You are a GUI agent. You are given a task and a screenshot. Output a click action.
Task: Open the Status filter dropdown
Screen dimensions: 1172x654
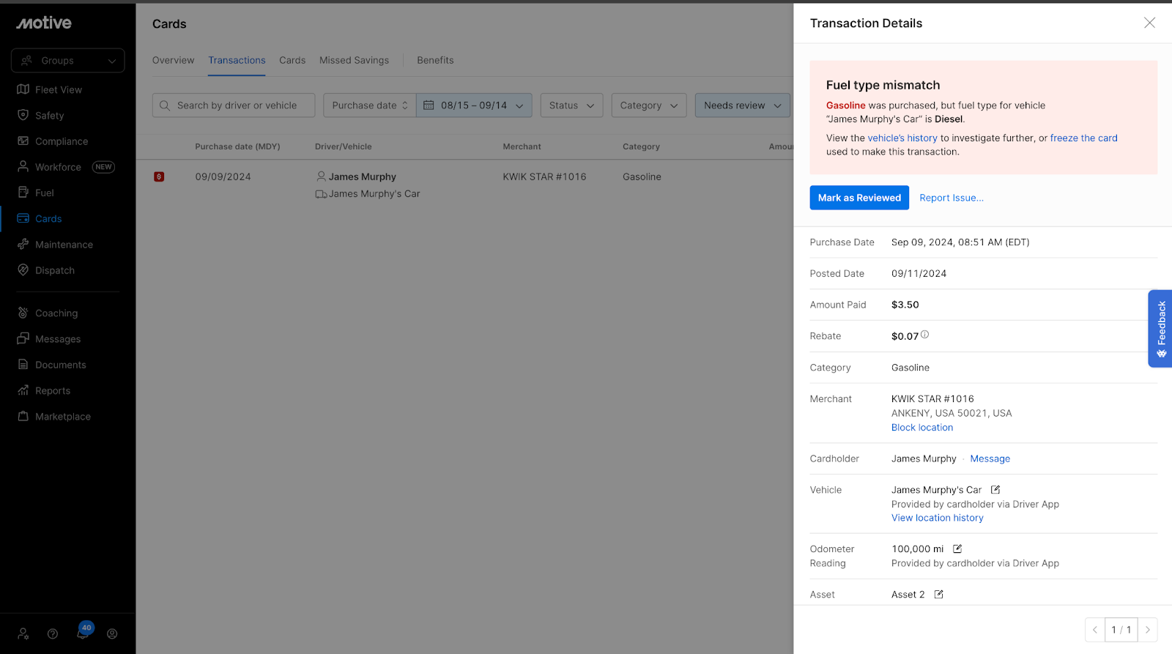571,105
